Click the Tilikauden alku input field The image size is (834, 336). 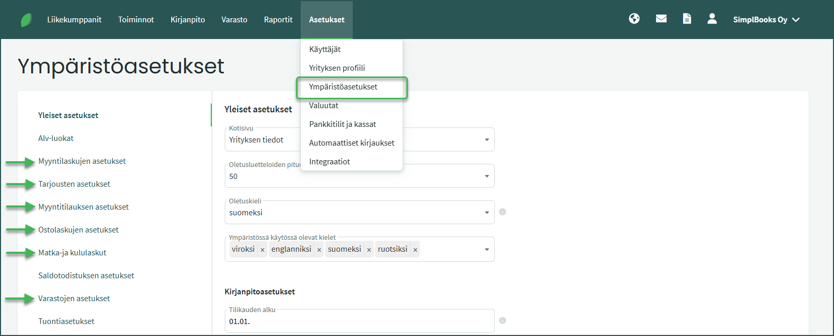point(359,321)
